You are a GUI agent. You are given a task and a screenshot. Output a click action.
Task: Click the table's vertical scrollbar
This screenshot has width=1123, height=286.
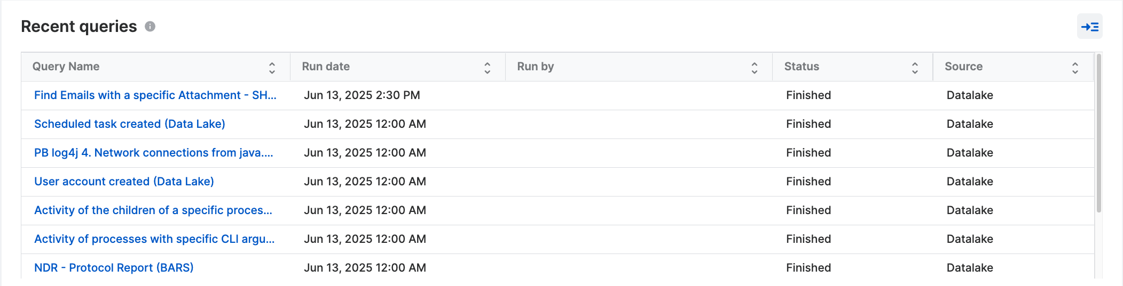click(1098, 133)
